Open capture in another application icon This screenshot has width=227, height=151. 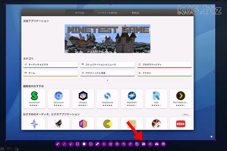pyautogui.click(x=164, y=144)
